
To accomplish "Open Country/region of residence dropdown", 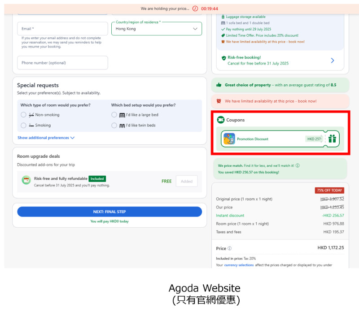I will [x=157, y=29].
